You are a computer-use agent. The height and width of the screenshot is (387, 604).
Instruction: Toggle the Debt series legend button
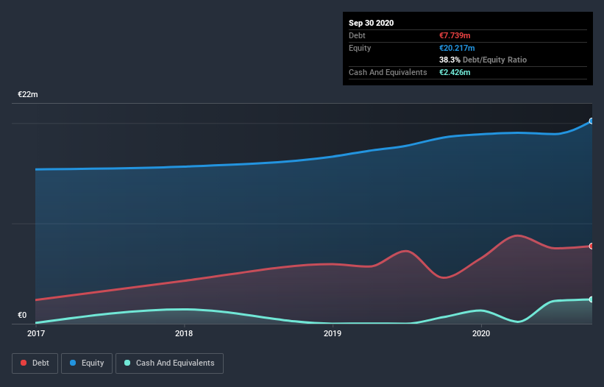[x=35, y=363]
